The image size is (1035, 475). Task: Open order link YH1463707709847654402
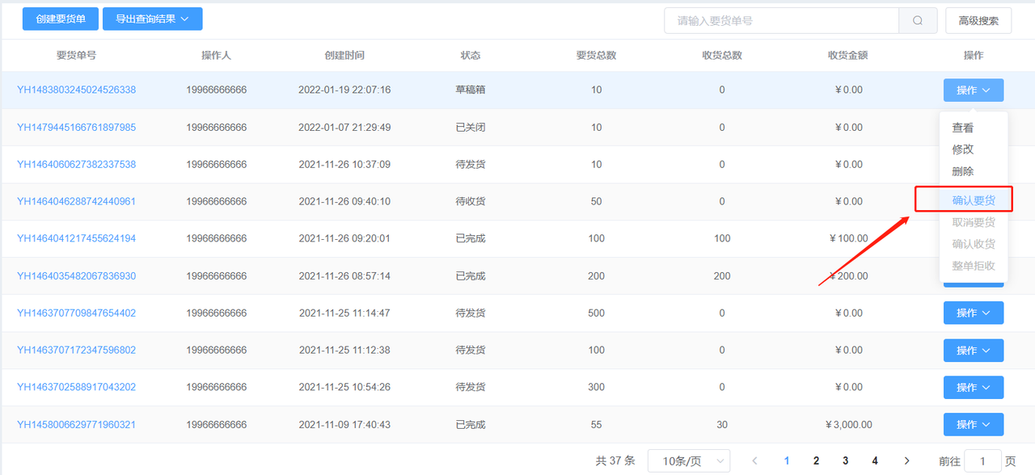(76, 313)
